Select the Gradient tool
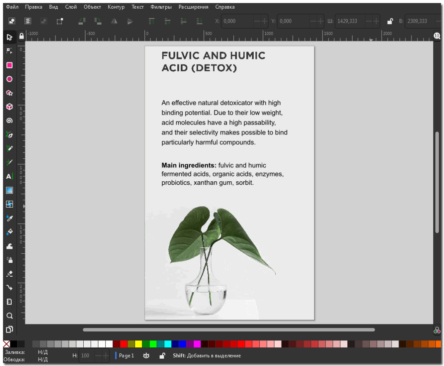444x366 pixels. [9, 190]
